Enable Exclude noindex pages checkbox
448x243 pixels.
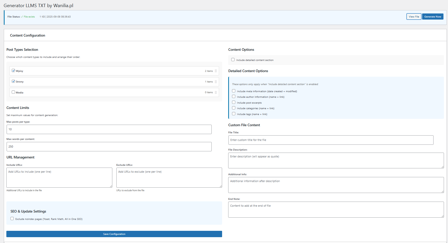(12, 219)
